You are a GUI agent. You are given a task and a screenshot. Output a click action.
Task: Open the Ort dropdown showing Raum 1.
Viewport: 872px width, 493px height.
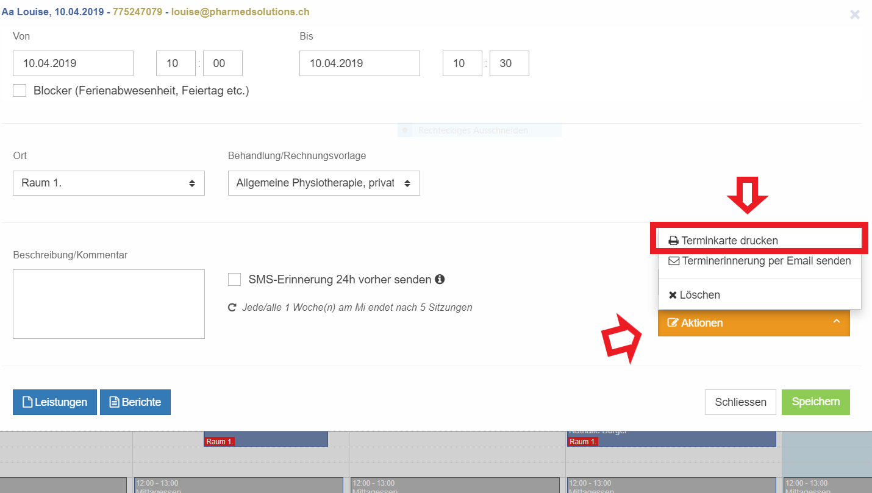click(x=109, y=183)
